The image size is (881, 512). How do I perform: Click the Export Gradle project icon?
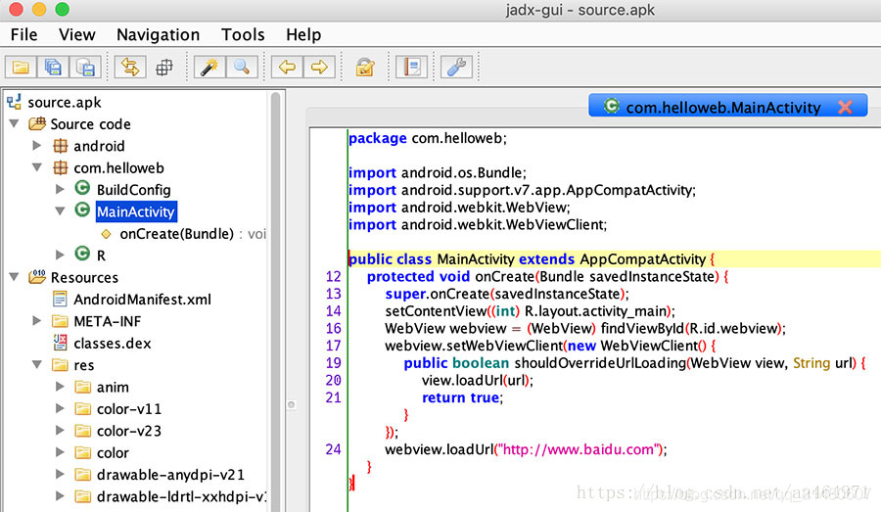point(85,68)
